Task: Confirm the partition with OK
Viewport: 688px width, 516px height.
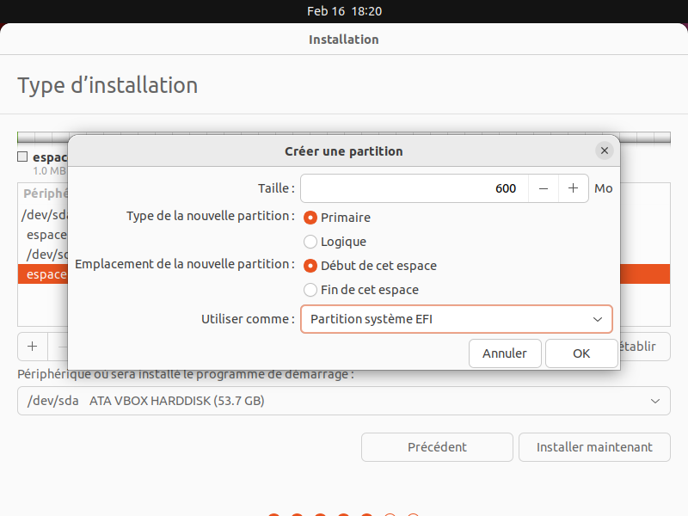Action: tap(581, 353)
